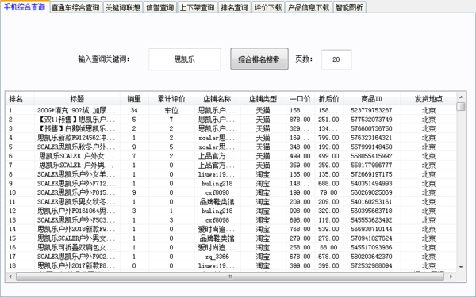Select row title 思凯乐新款F9124562冲
This screenshot has height=297, width=476.
pyautogui.click(x=76, y=138)
